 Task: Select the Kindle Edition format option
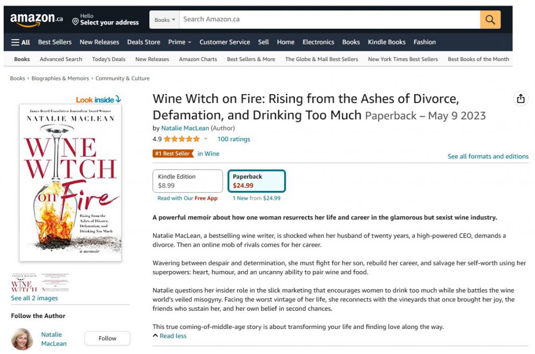point(188,181)
